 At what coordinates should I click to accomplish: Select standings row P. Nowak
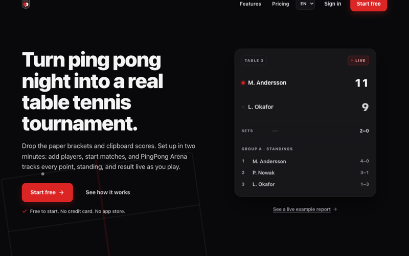click(305, 173)
